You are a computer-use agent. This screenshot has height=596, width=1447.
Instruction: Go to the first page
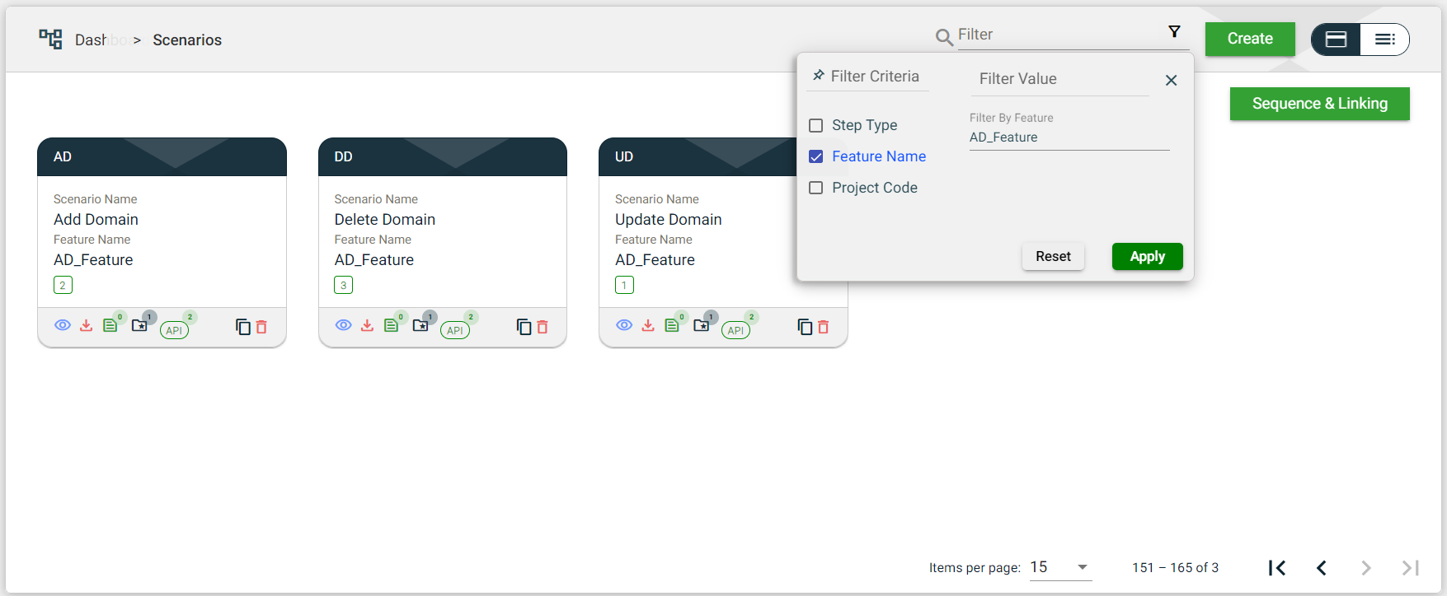tap(1277, 568)
